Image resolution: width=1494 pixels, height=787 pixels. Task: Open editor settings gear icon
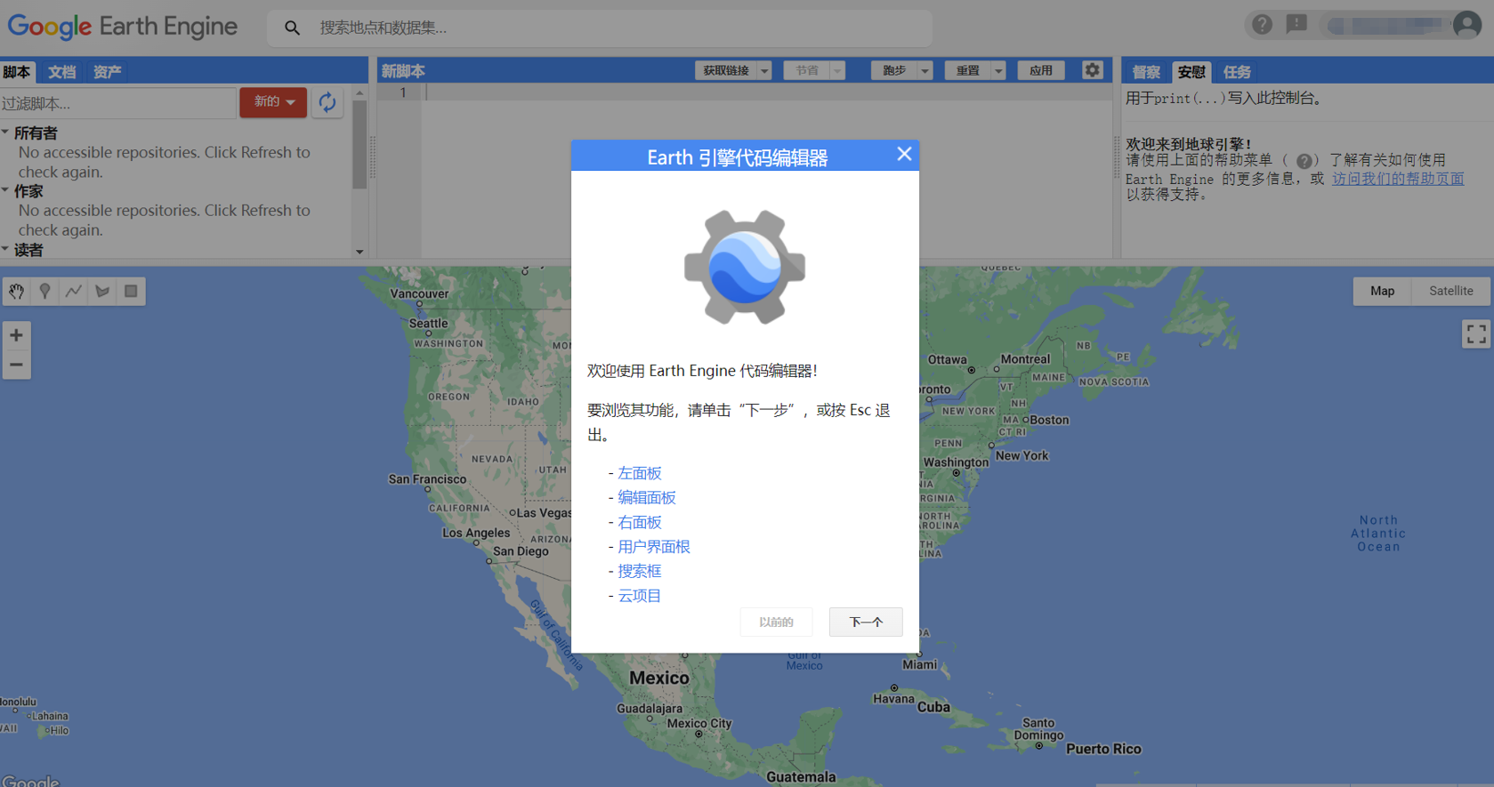[x=1092, y=70]
